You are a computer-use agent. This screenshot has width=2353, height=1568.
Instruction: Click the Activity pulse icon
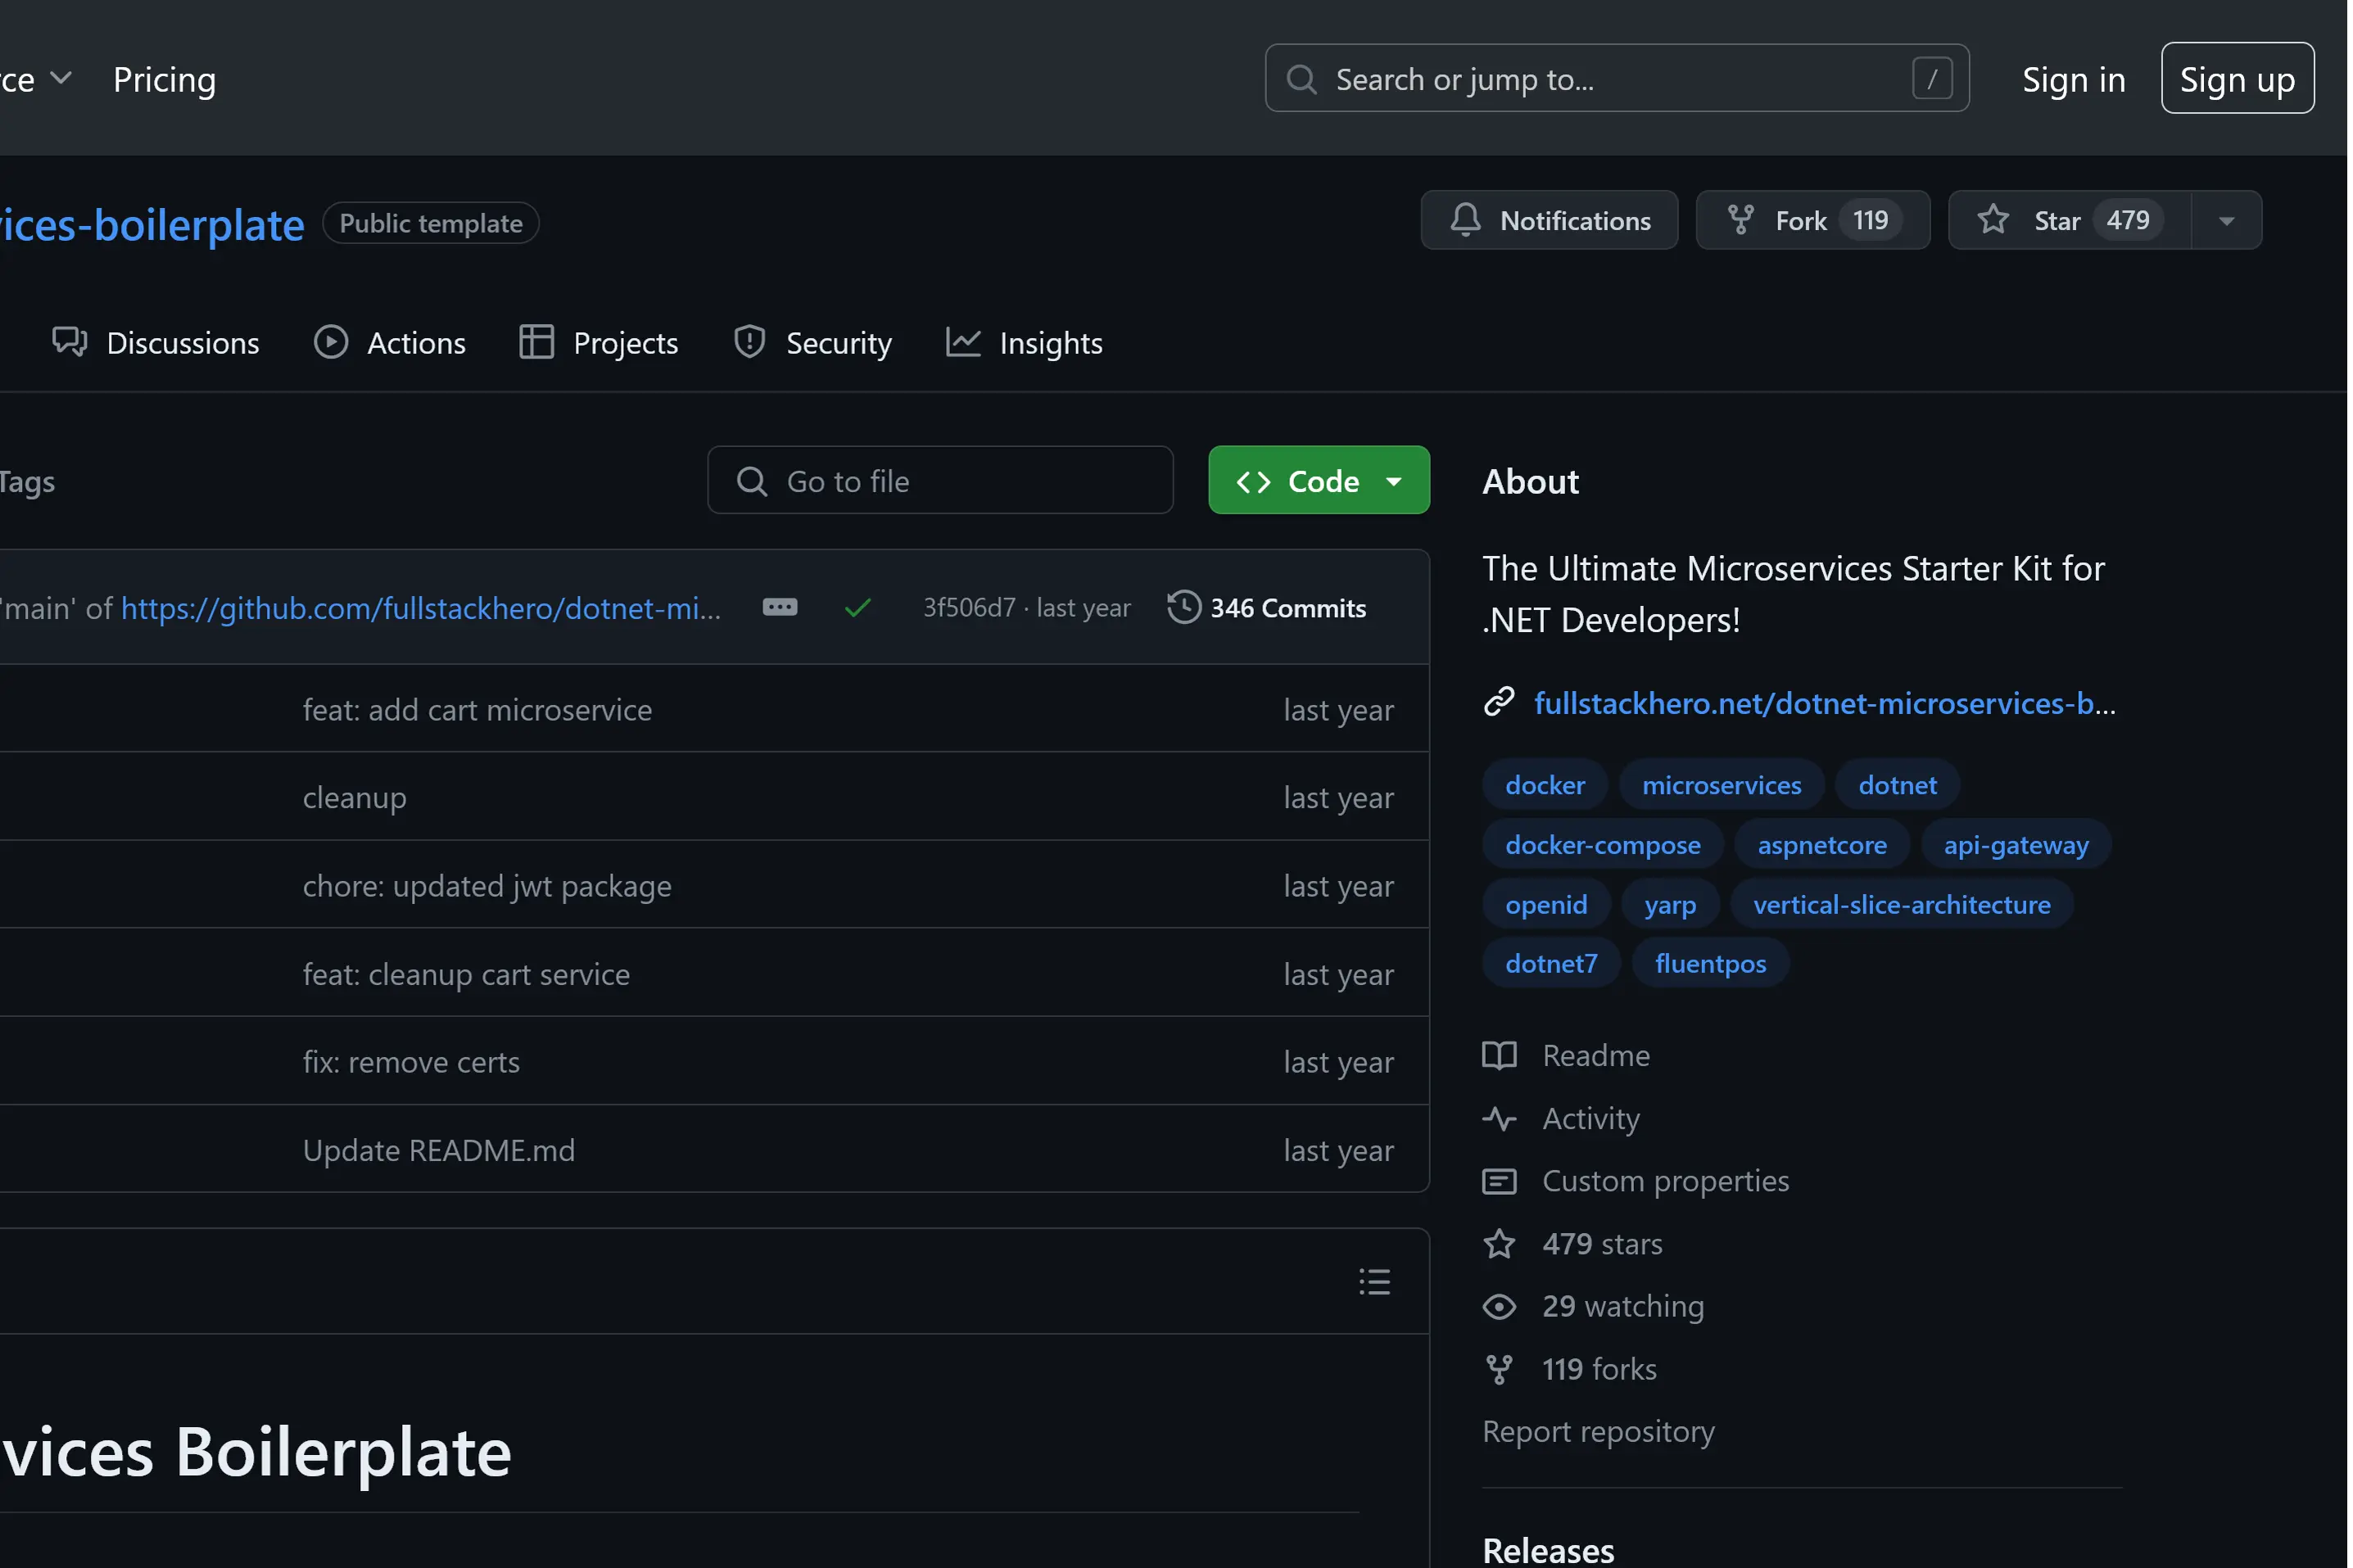pyautogui.click(x=1498, y=1118)
